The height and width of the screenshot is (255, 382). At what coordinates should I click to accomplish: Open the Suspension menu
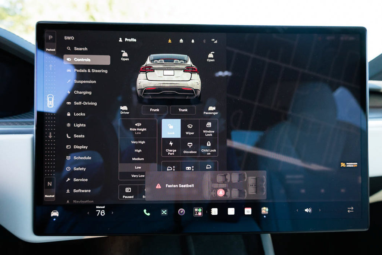81,81
